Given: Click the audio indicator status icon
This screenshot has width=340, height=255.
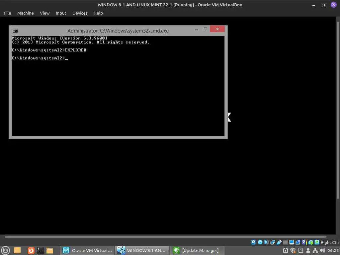Looking at the screenshot, I should (267, 242).
